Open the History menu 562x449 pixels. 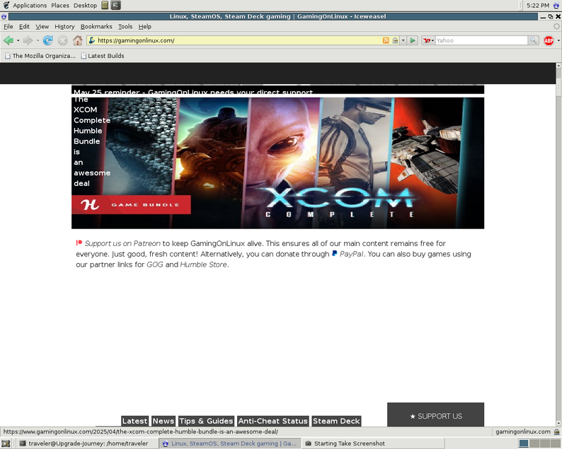tap(64, 26)
